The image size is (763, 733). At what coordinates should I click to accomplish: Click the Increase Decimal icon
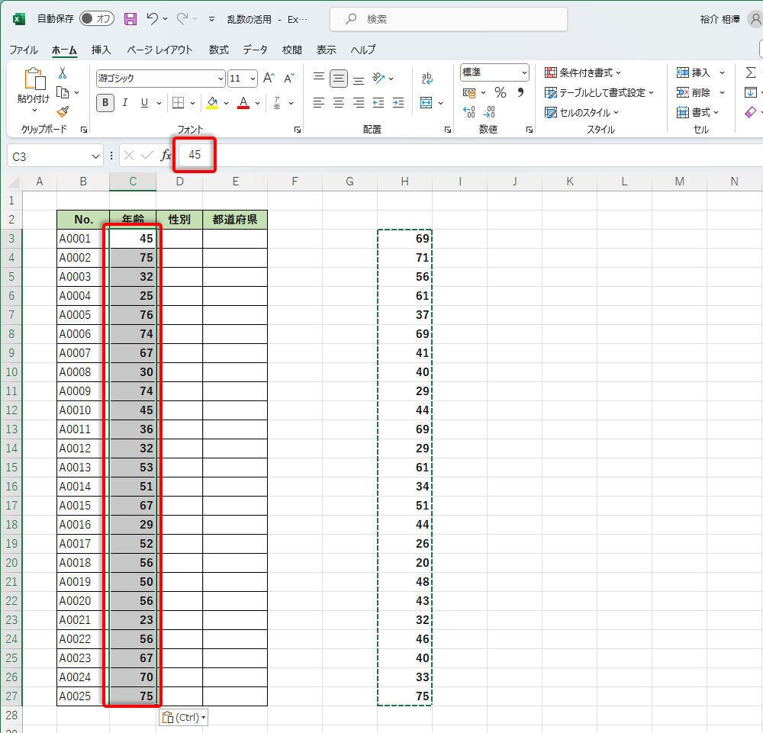coord(469,112)
